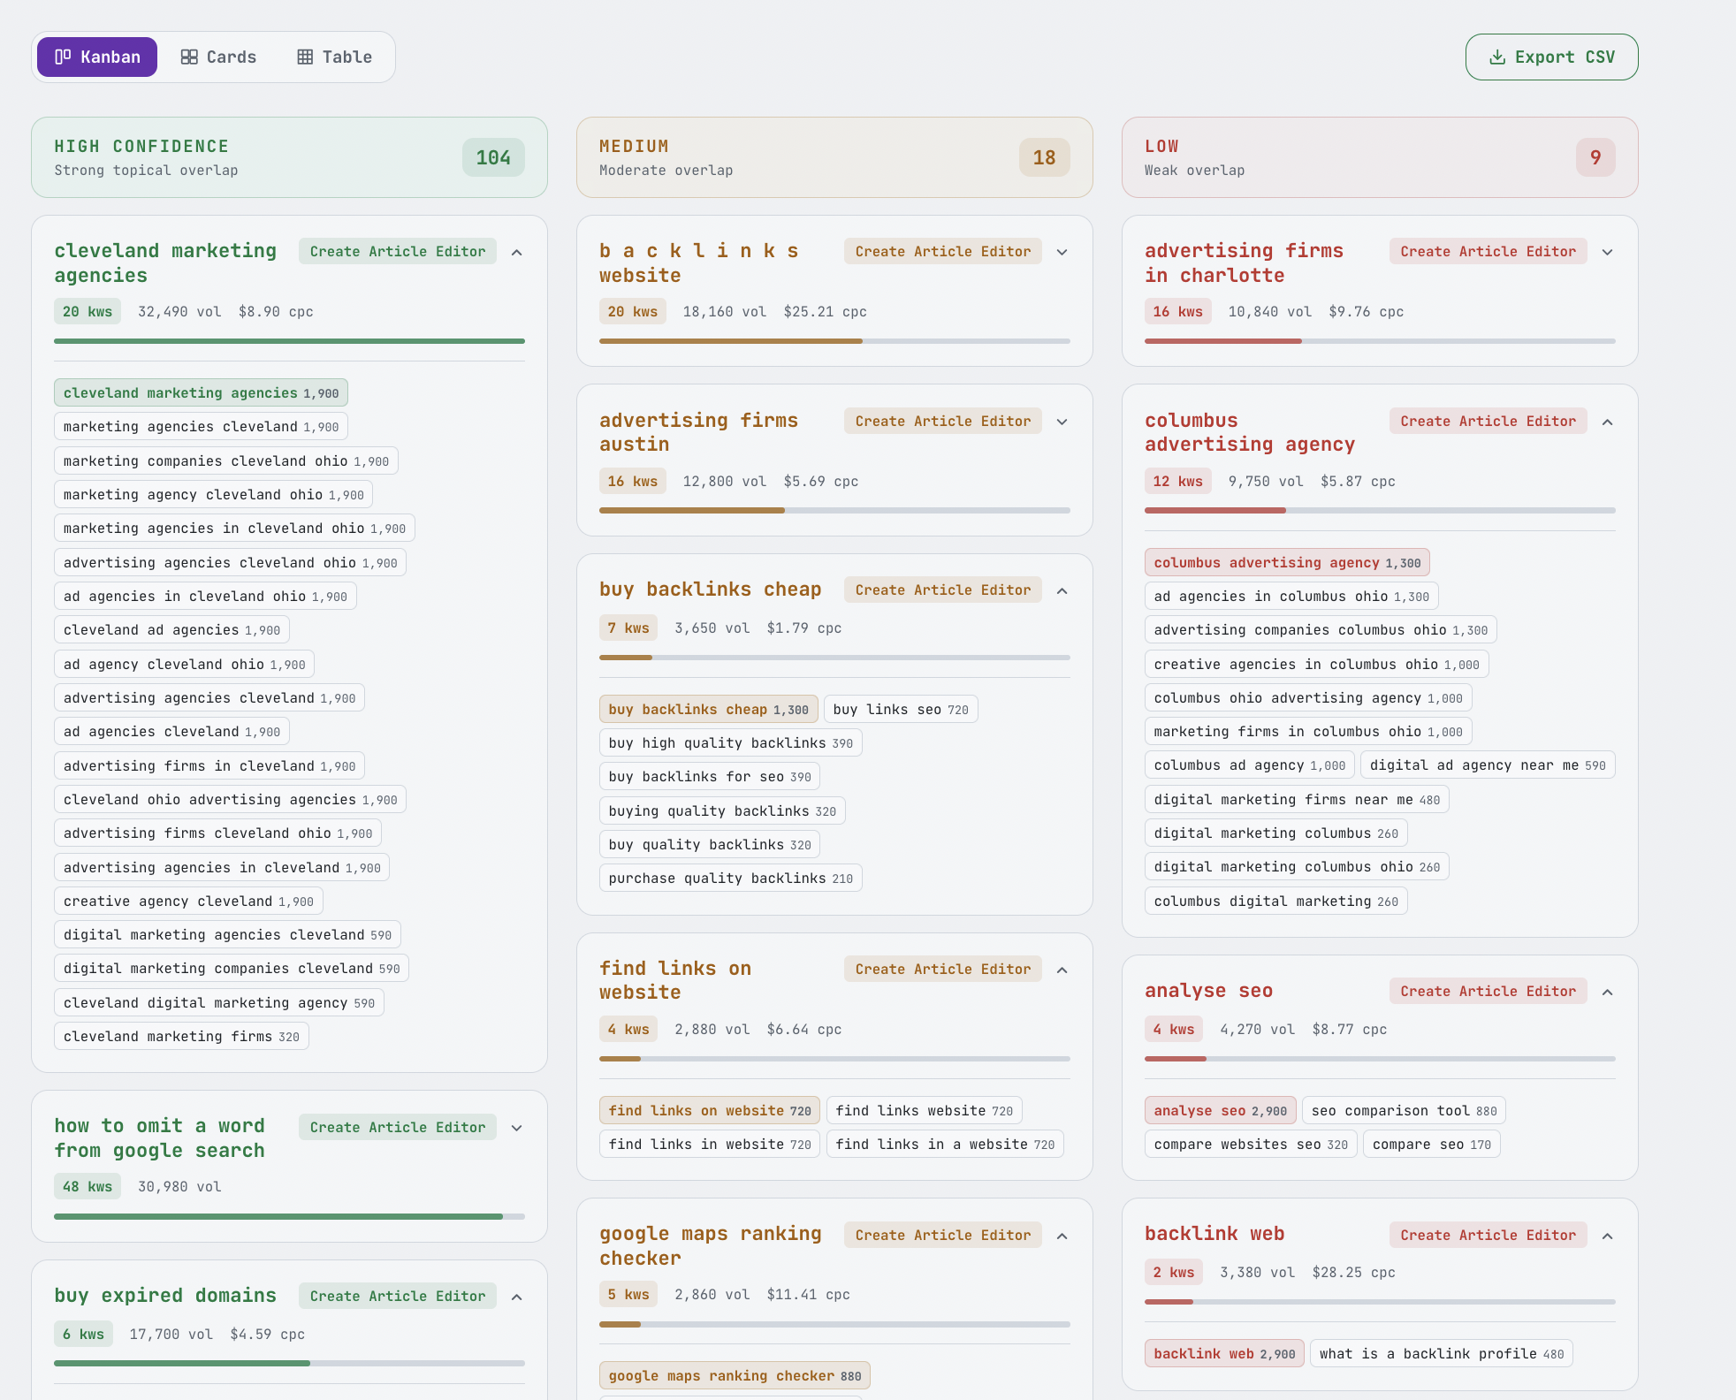The image size is (1736, 1400).
Task: Open the Table view
Action: tap(334, 57)
